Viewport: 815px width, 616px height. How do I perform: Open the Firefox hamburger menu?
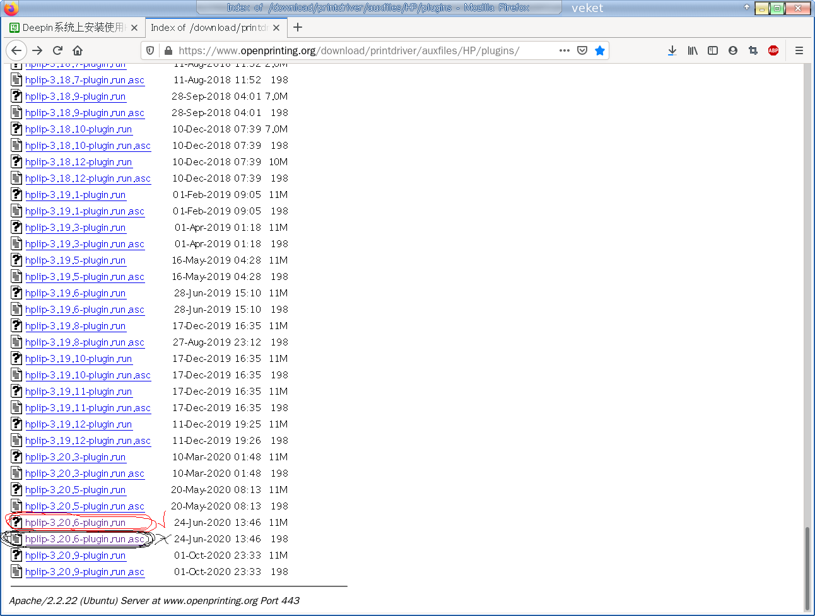coord(799,50)
